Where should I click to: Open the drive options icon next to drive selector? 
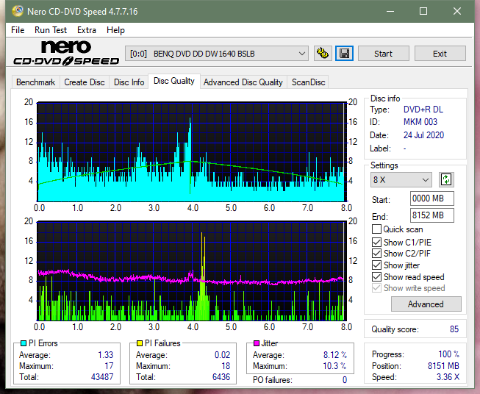[x=323, y=54]
